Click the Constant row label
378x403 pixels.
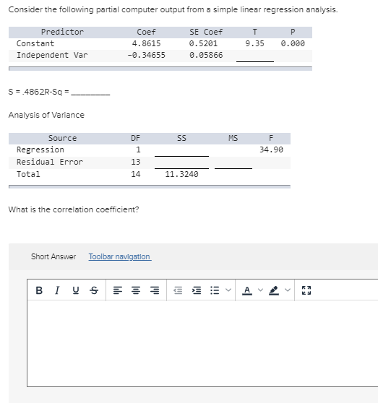35,43
